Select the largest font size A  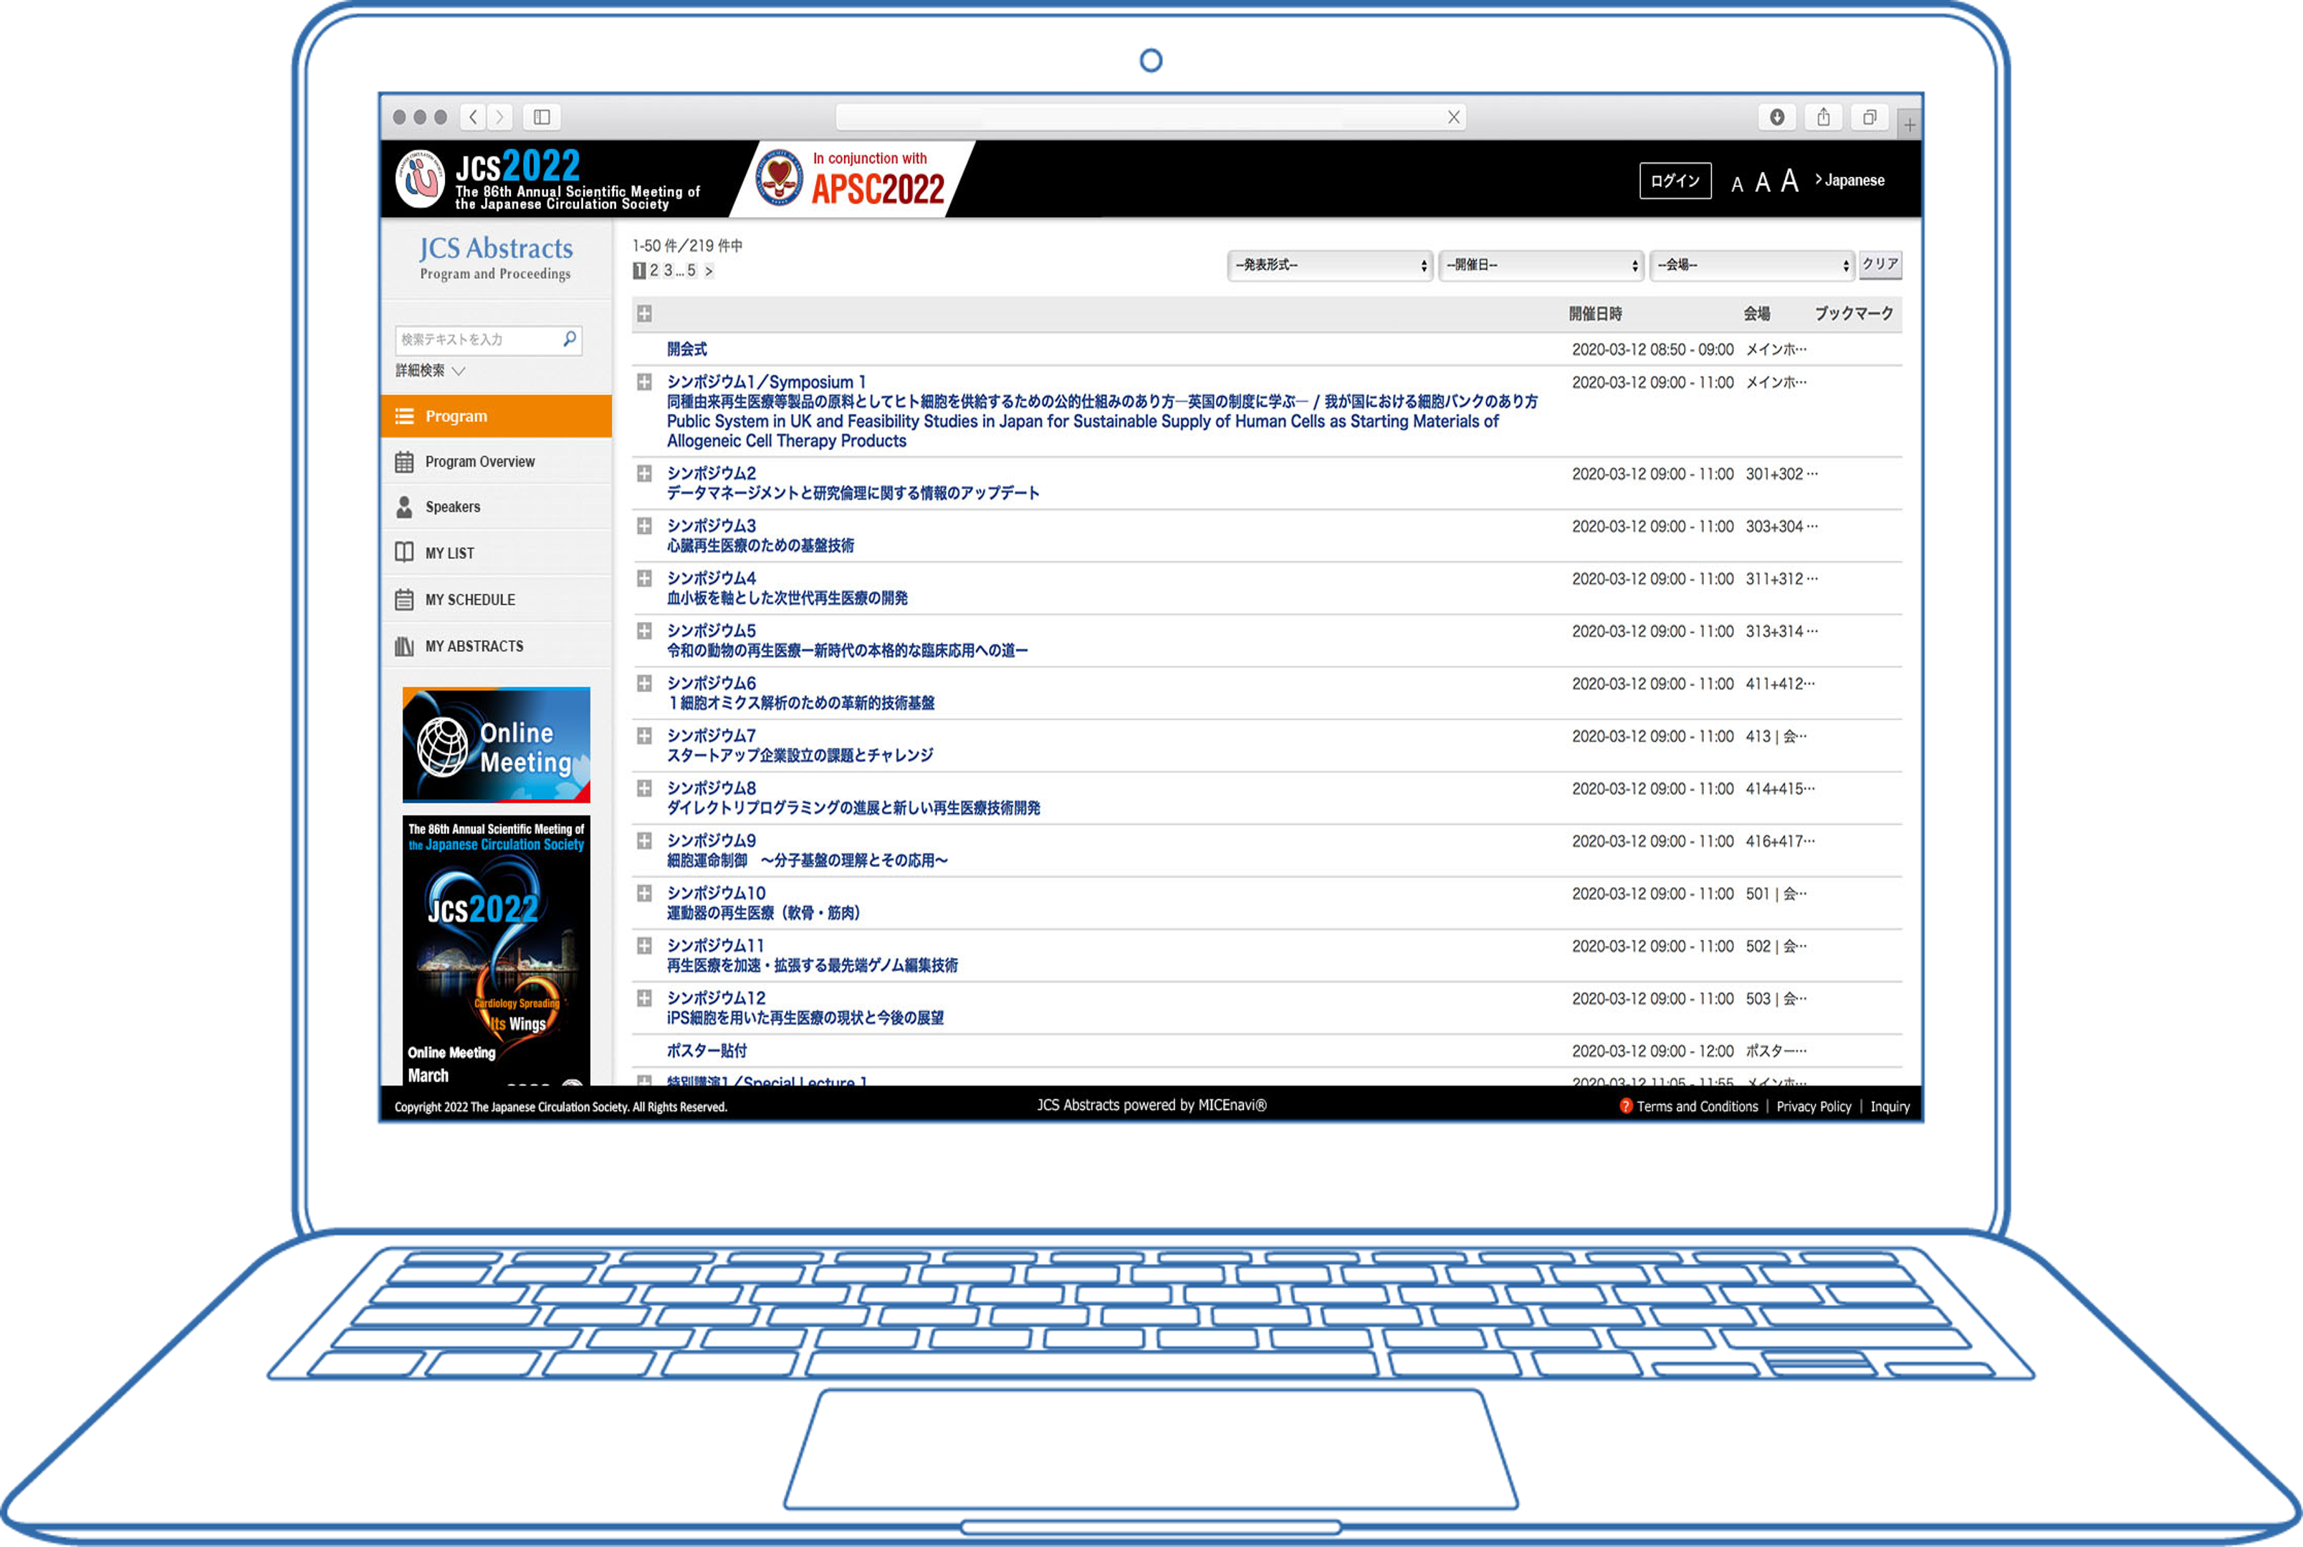[x=1789, y=181]
